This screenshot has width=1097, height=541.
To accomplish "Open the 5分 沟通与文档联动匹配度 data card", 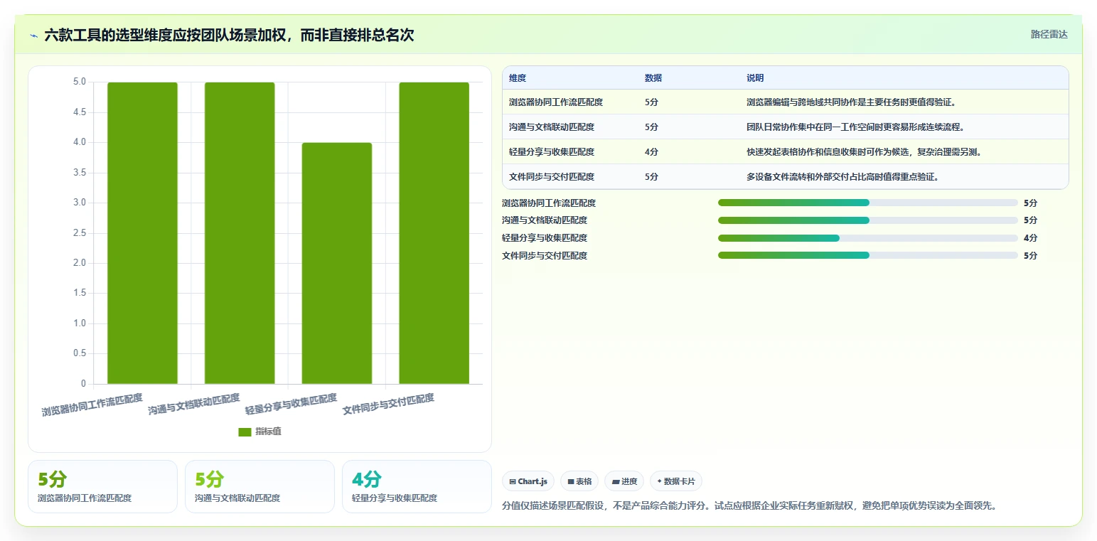I will pyautogui.click(x=259, y=486).
